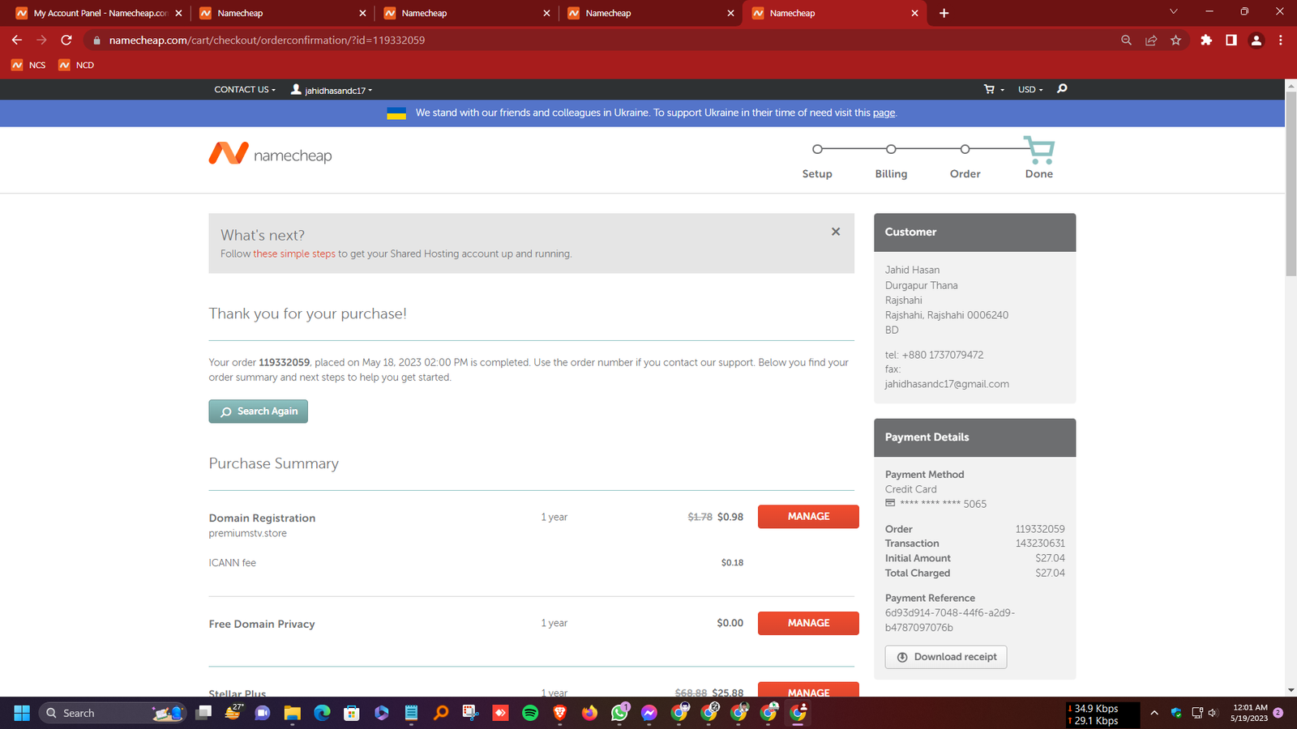Click order number 119332059 in message
This screenshot has height=729, width=1297.
284,362
